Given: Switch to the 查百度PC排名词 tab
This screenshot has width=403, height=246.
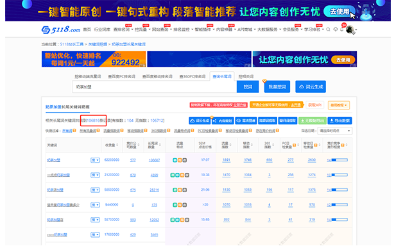Looking at the screenshot, I should (121, 76).
